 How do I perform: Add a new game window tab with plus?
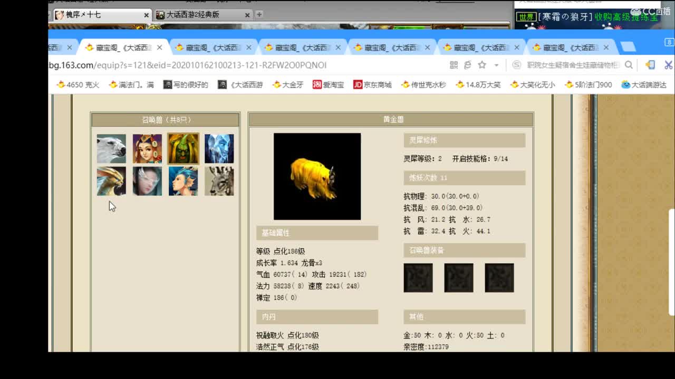[259, 15]
